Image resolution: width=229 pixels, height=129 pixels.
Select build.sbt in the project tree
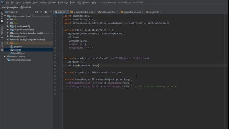pos(17,50)
